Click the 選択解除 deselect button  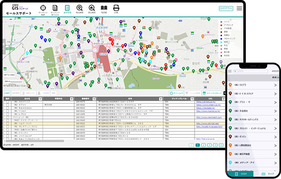[x=16, y=93]
